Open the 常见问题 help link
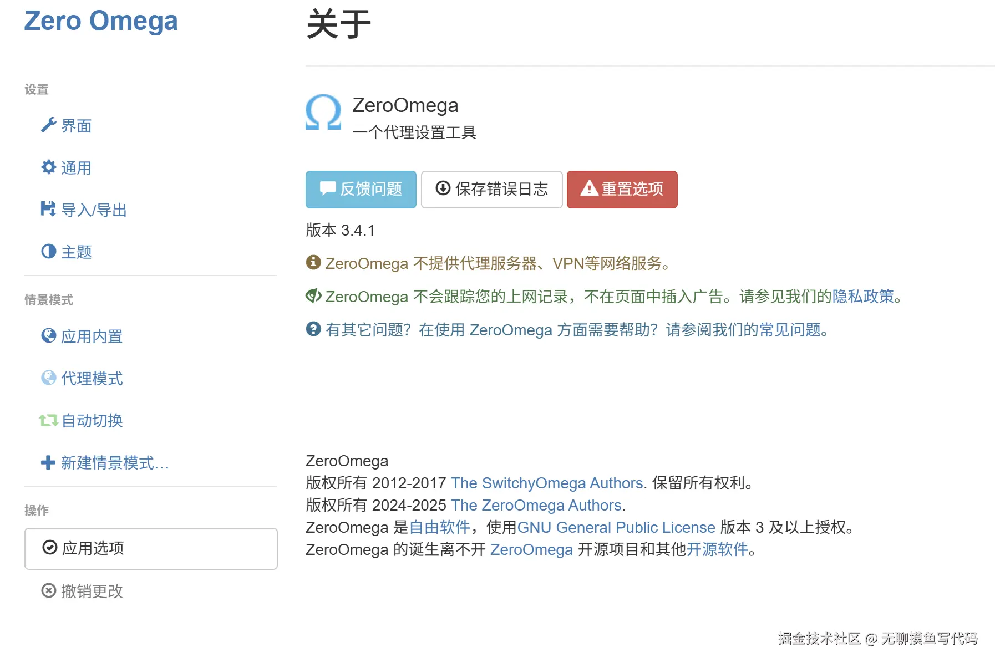 pos(790,330)
